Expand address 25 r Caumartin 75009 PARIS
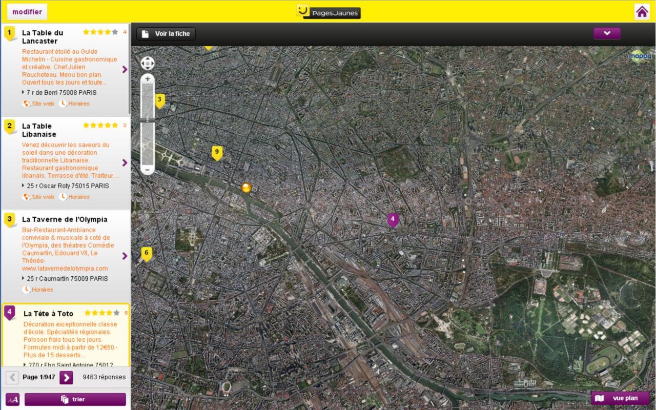656x410 pixels. click(x=65, y=279)
